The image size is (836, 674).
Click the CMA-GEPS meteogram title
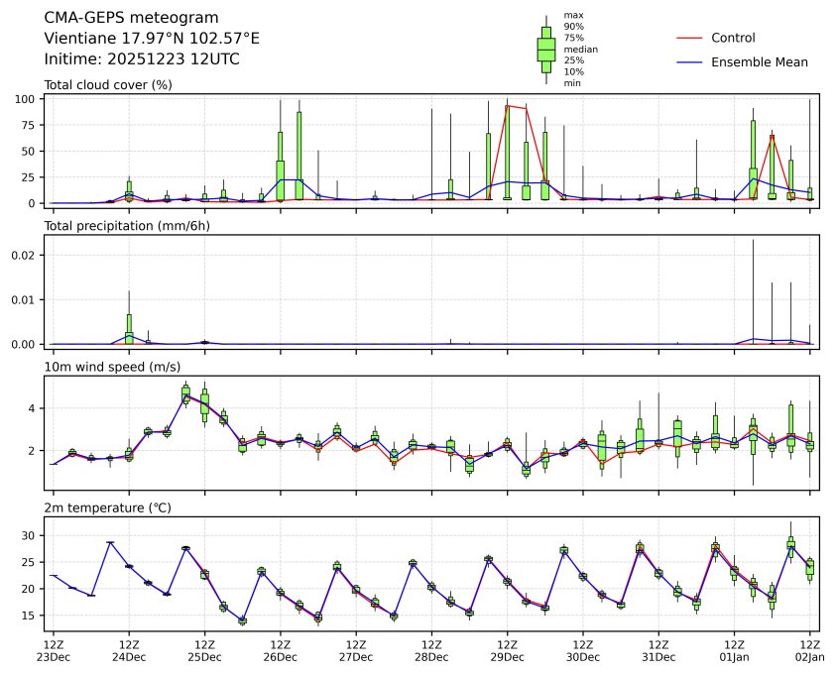click(x=132, y=18)
